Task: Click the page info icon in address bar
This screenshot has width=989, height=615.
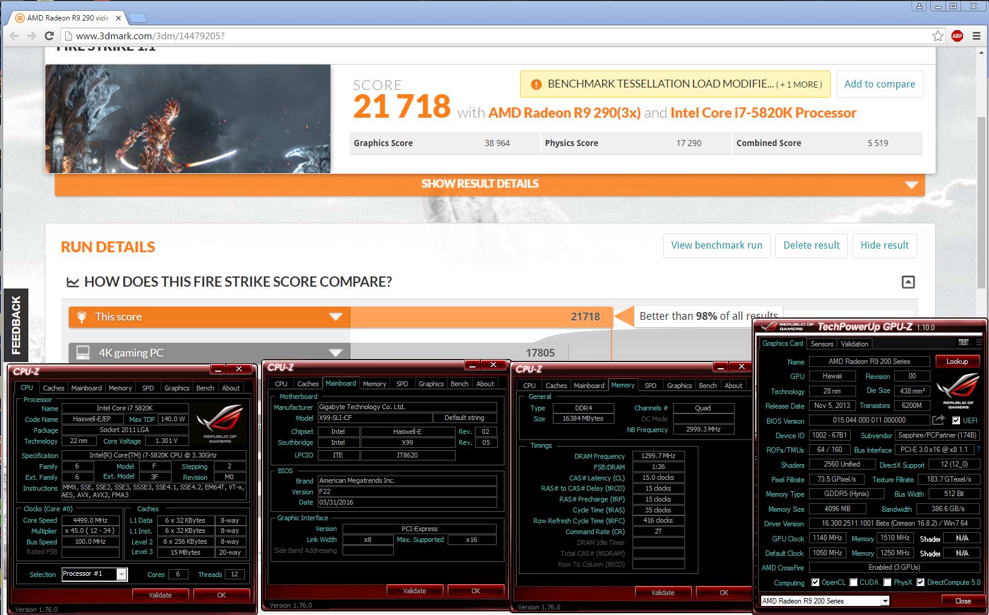Action: click(x=68, y=36)
